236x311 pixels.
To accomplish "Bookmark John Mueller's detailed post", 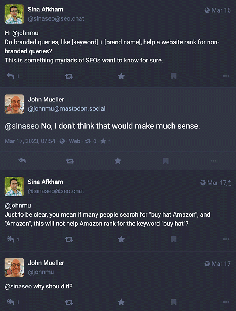I will (x=166, y=161).
